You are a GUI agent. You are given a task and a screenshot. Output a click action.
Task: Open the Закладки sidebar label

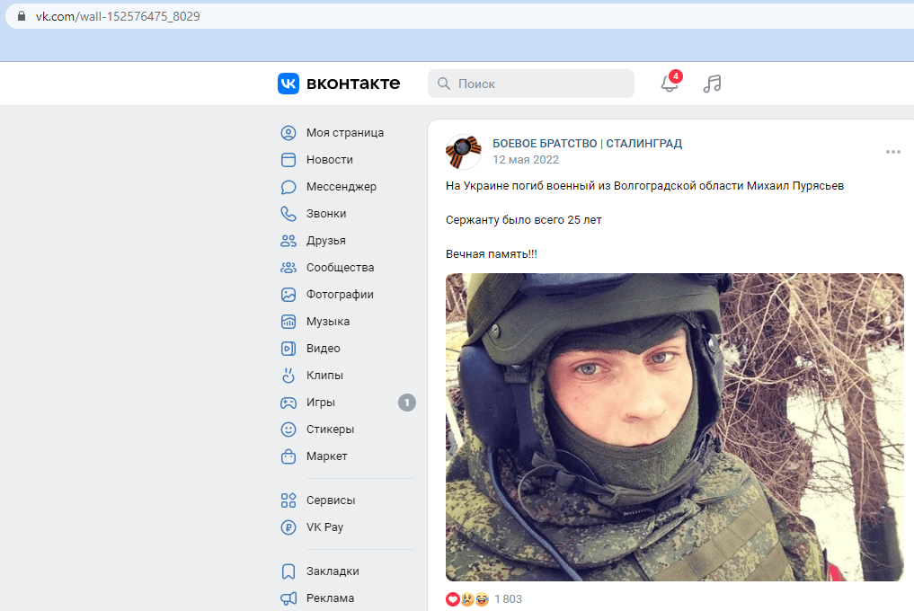pos(333,571)
